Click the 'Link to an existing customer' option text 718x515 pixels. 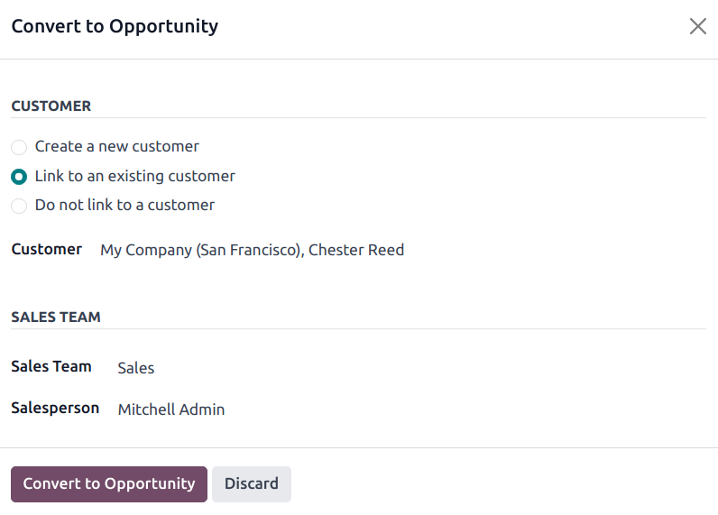pos(135,176)
